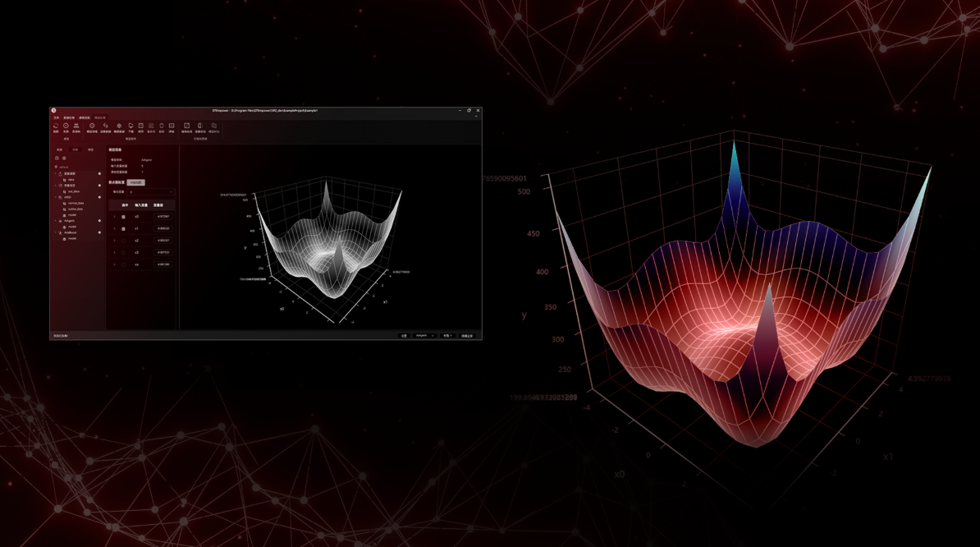Enable the x2 input variable checkbox
Viewport: 980px width, 547px height.
[124, 241]
